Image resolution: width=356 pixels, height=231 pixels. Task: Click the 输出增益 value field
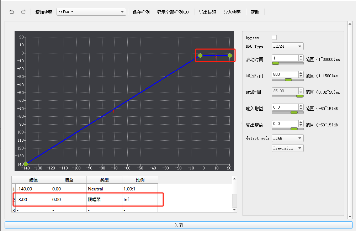285,124
